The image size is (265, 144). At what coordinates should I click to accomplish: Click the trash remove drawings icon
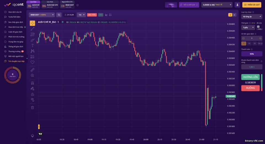33,108
